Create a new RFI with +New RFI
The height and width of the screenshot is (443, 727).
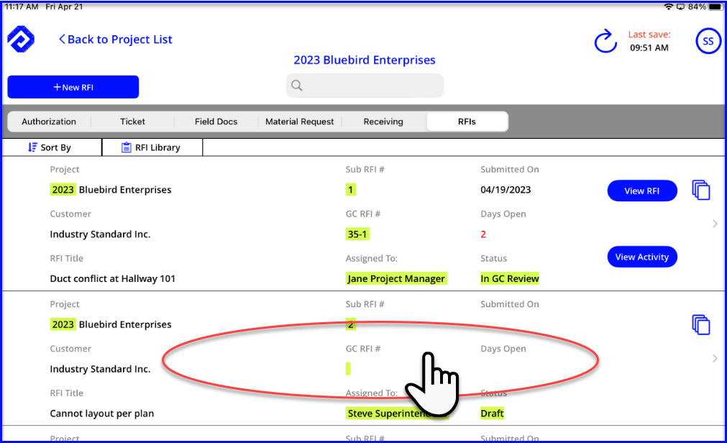point(73,87)
